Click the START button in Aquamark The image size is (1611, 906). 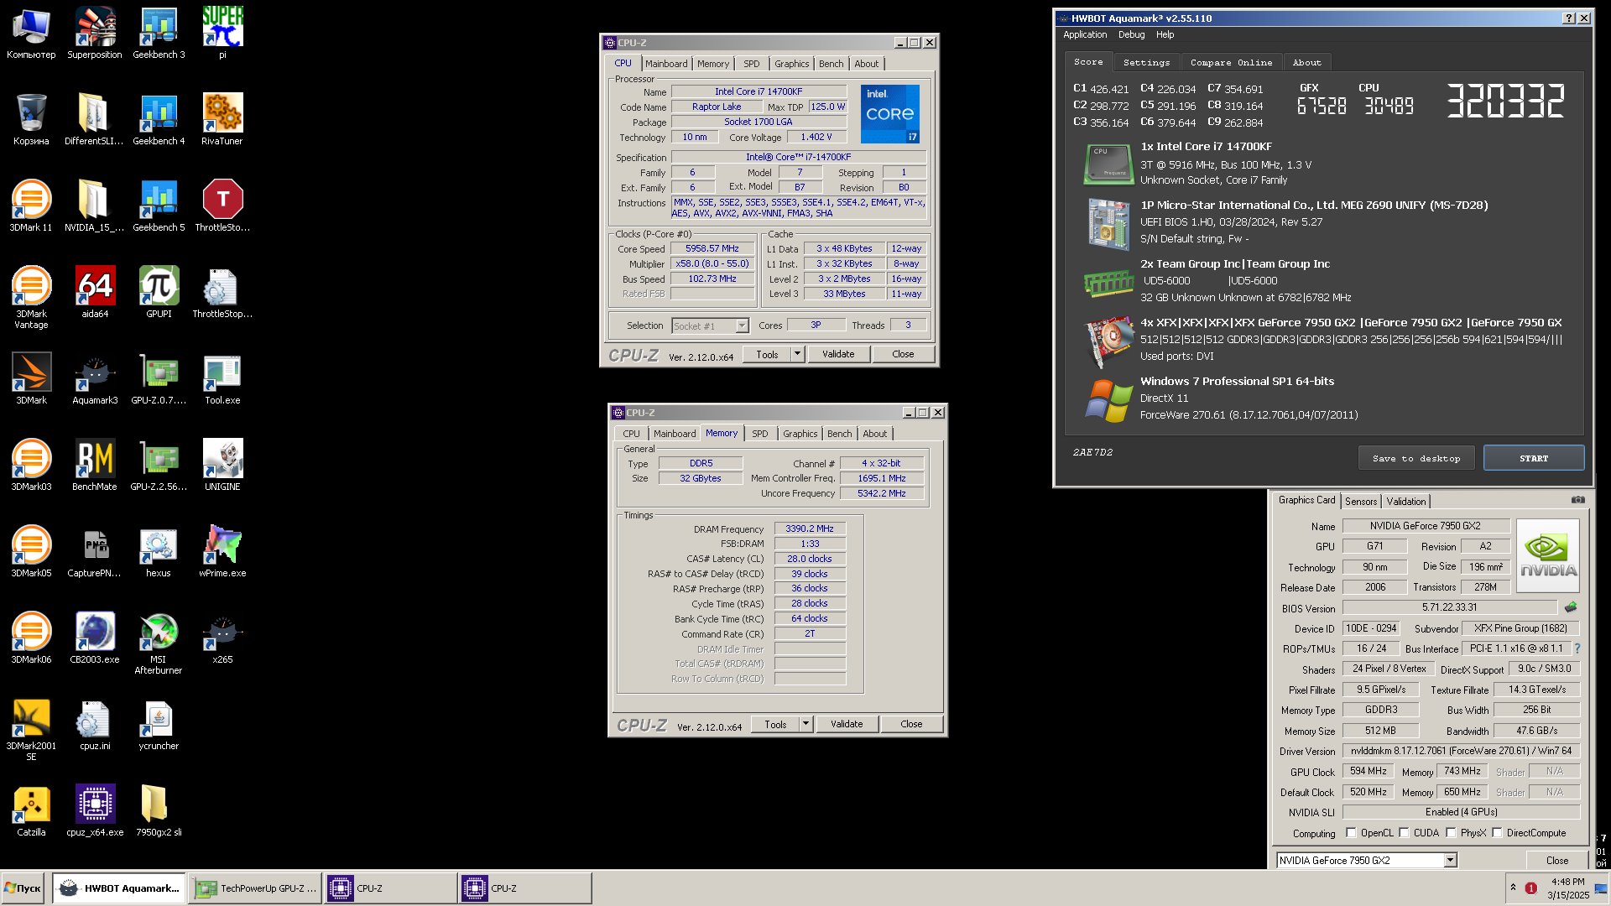tap(1534, 458)
